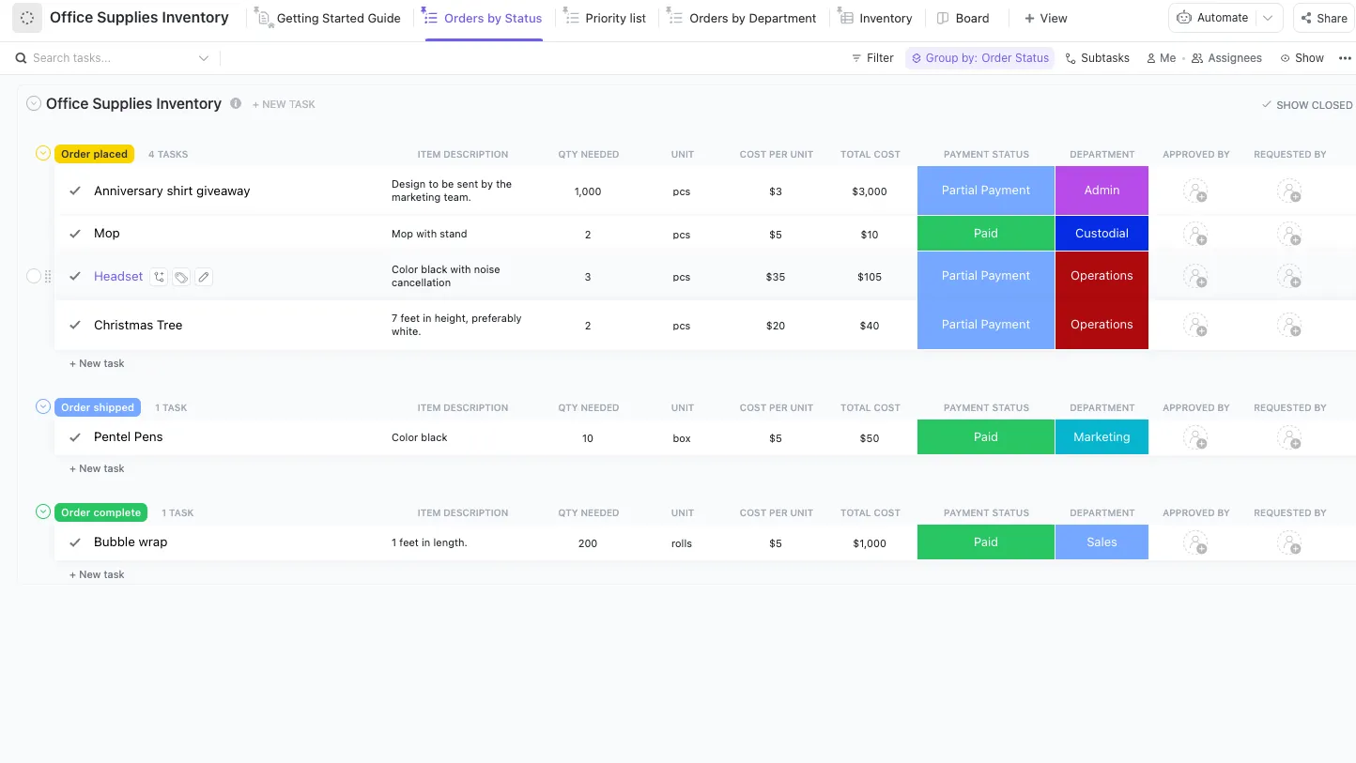Image resolution: width=1356 pixels, height=763 pixels.
Task: Toggle Show Closed tasks
Action: pyautogui.click(x=1307, y=105)
